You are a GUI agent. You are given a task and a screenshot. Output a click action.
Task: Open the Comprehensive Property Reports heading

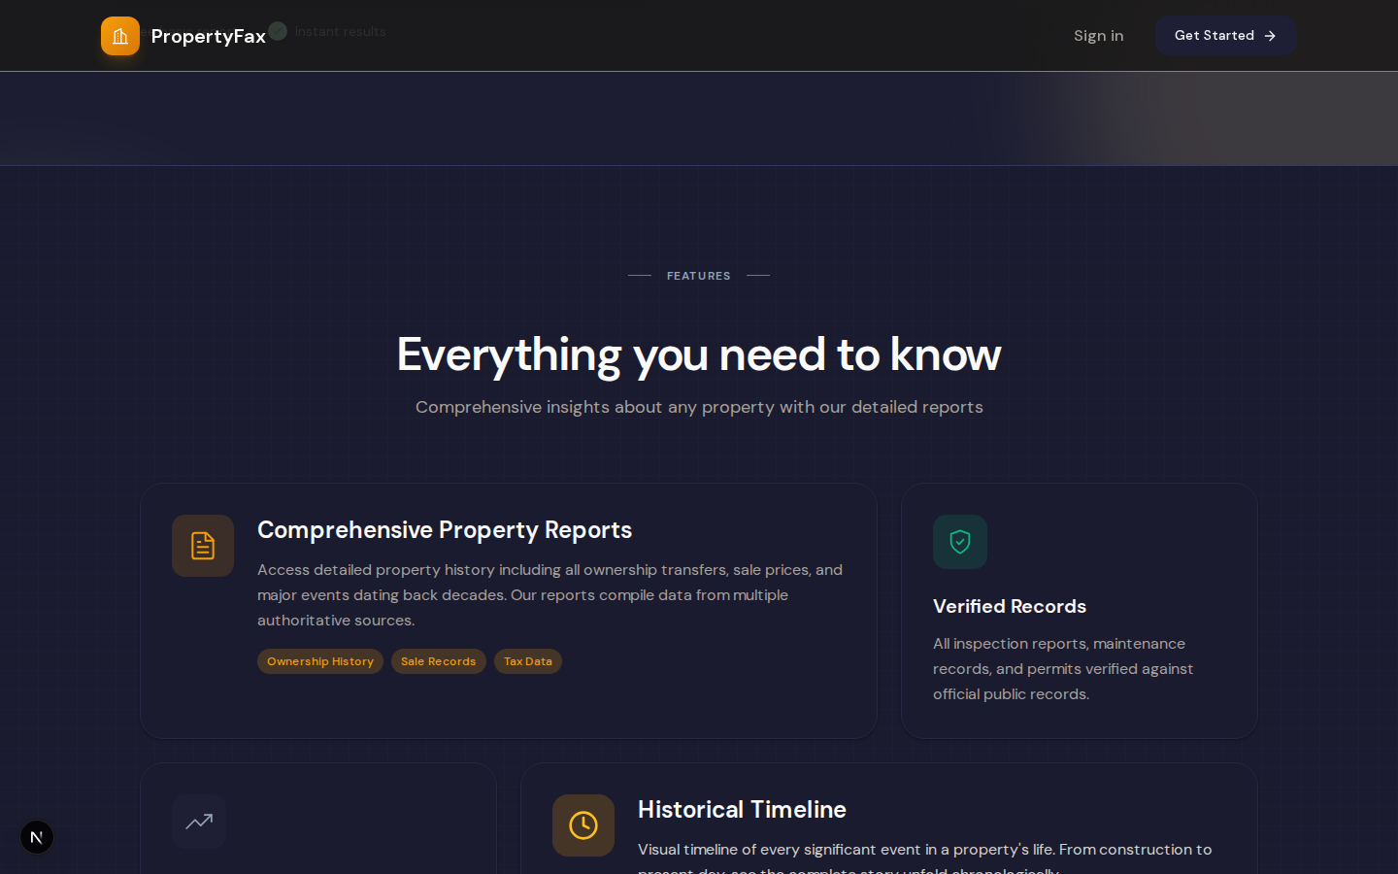click(x=445, y=530)
